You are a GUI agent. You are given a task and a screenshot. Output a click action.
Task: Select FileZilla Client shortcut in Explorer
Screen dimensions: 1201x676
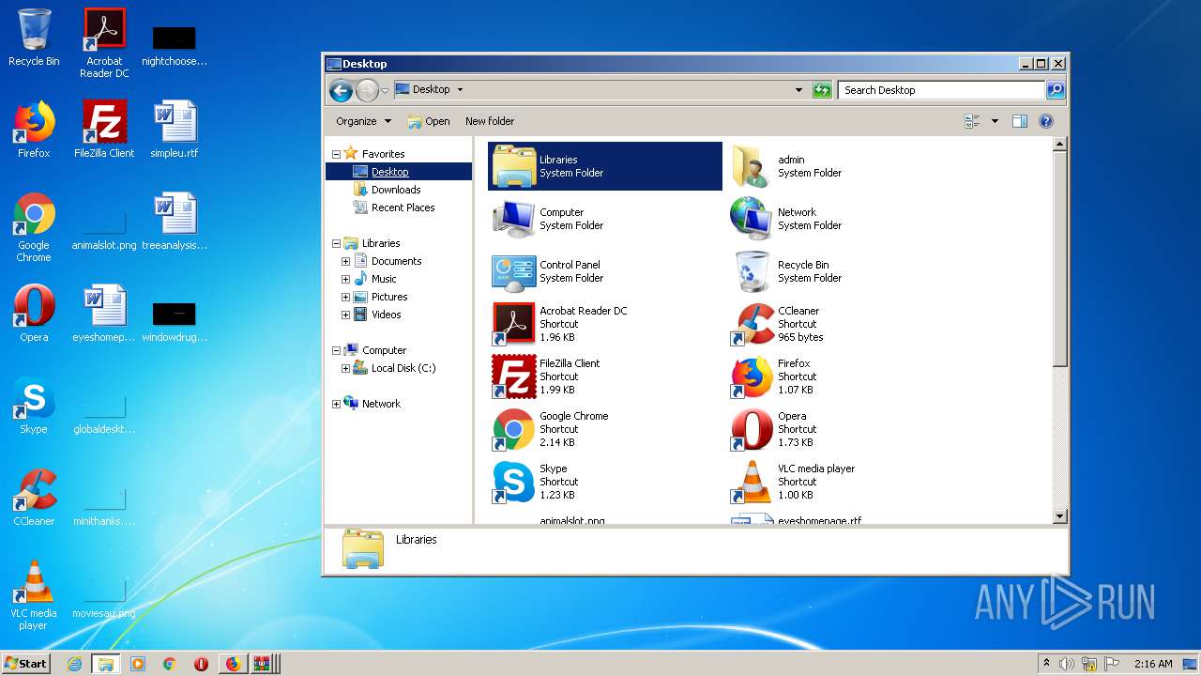click(x=605, y=376)
